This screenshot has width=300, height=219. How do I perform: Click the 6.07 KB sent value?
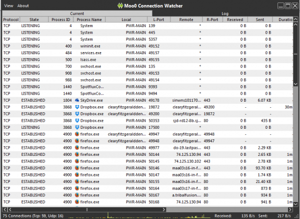point(264,100)
